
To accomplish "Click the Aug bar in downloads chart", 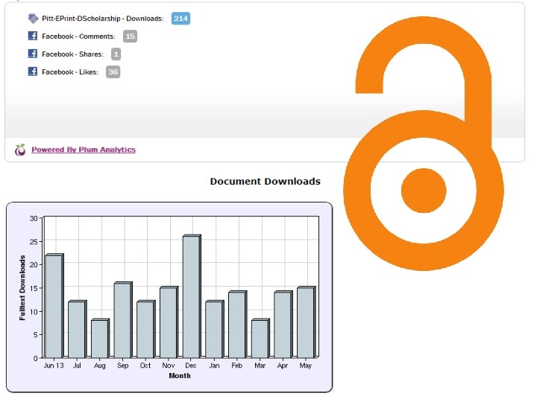I will point(100,339).
